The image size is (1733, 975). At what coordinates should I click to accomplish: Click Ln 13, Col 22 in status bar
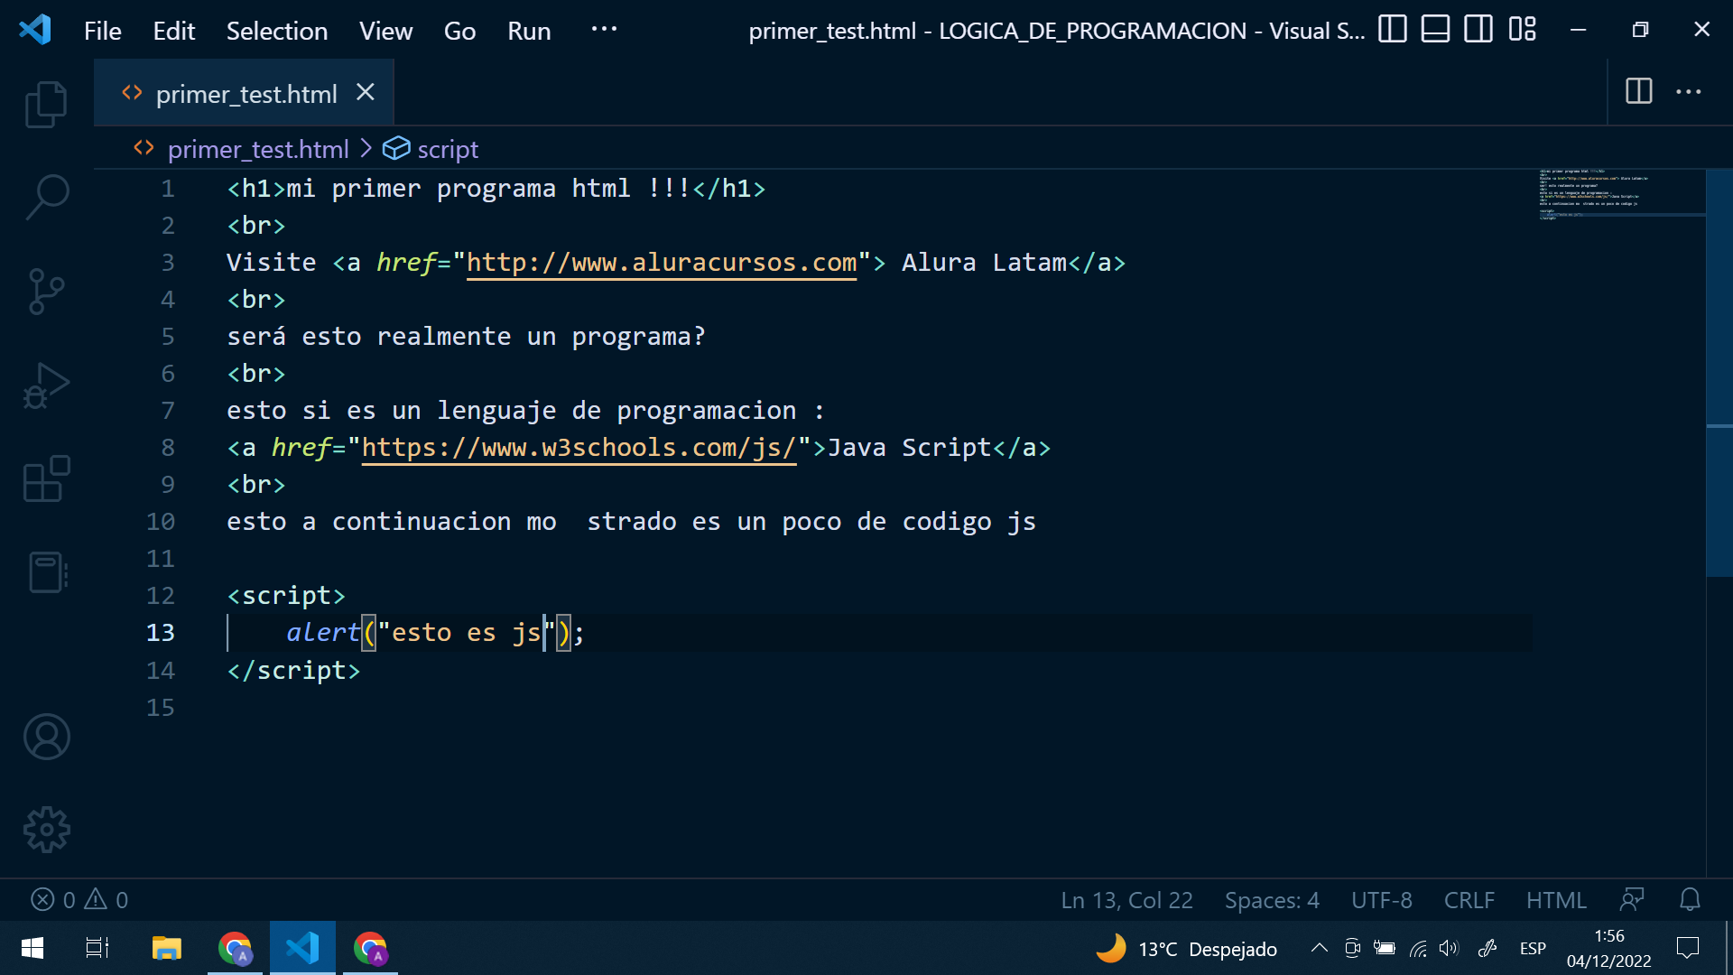pos(1126,900)
